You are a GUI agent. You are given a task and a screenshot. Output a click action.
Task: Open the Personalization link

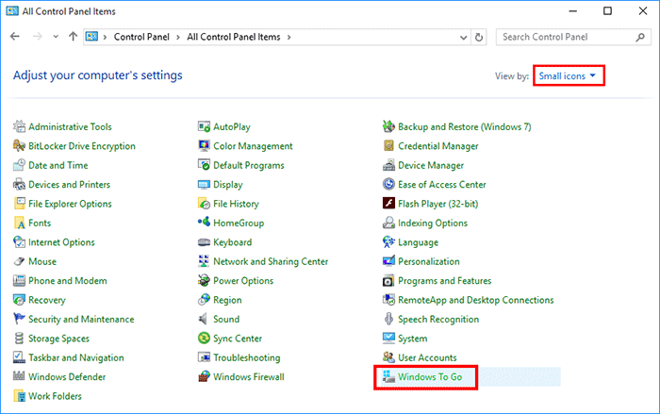pyautogui.click(x=429, y=261)
